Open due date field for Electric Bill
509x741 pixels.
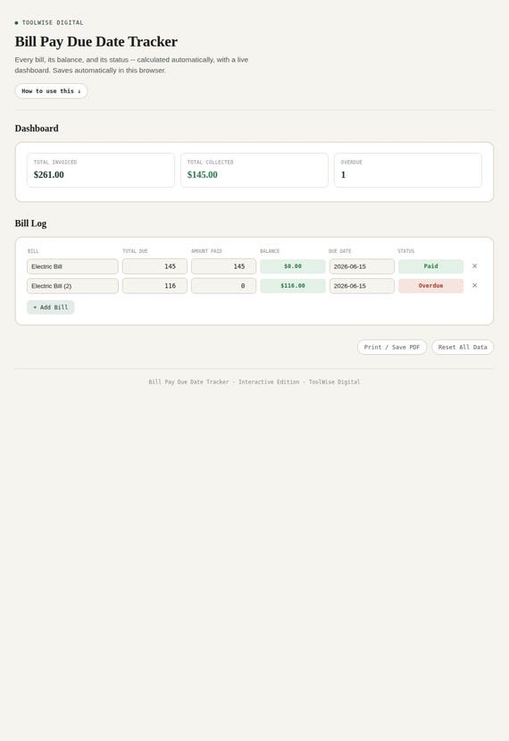(x=362, y=266)
